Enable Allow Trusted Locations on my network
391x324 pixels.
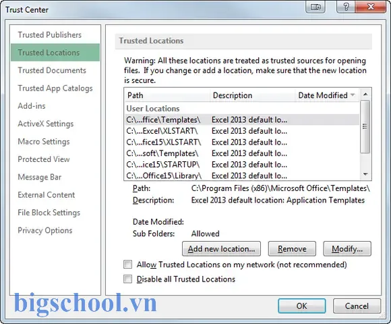coord(127,265)
